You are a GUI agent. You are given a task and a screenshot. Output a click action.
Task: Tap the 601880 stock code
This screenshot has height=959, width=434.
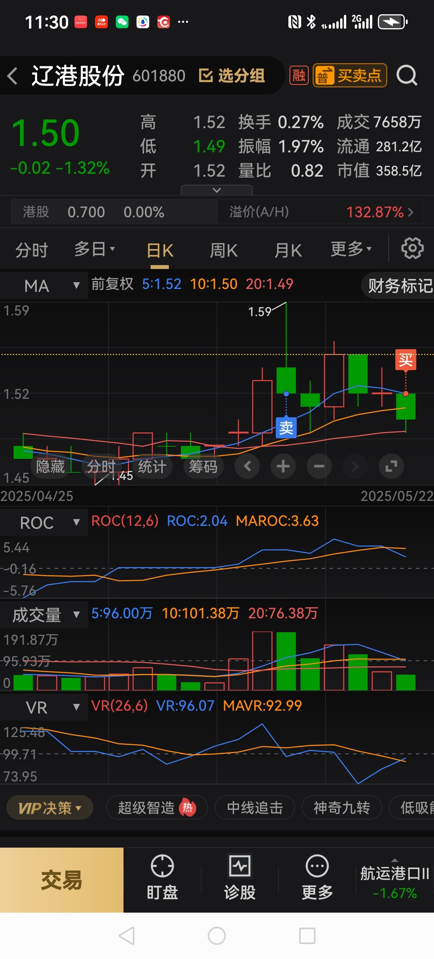(159, 76)
